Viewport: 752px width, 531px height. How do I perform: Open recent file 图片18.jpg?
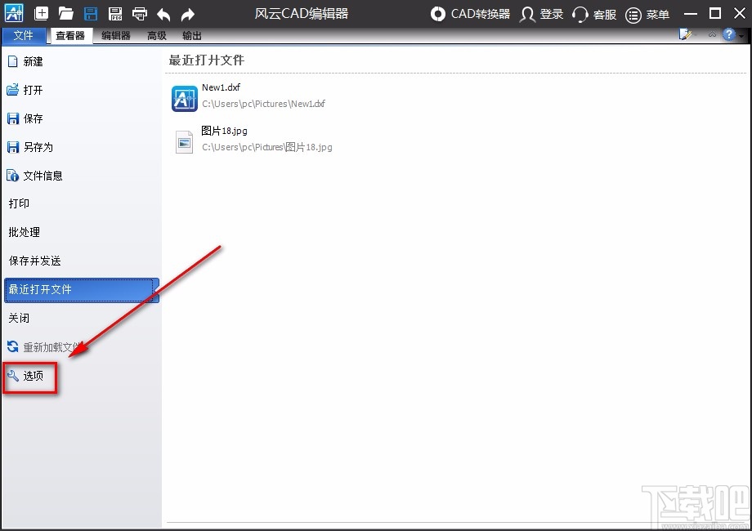coord(224,131)
